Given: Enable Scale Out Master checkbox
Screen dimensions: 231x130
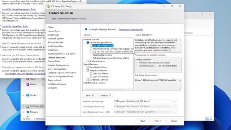Looking at the screenshot, I should [x=91, y=74].
